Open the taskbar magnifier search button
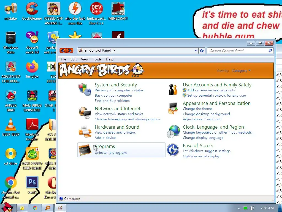282x212 pixels. pos(47,208)
